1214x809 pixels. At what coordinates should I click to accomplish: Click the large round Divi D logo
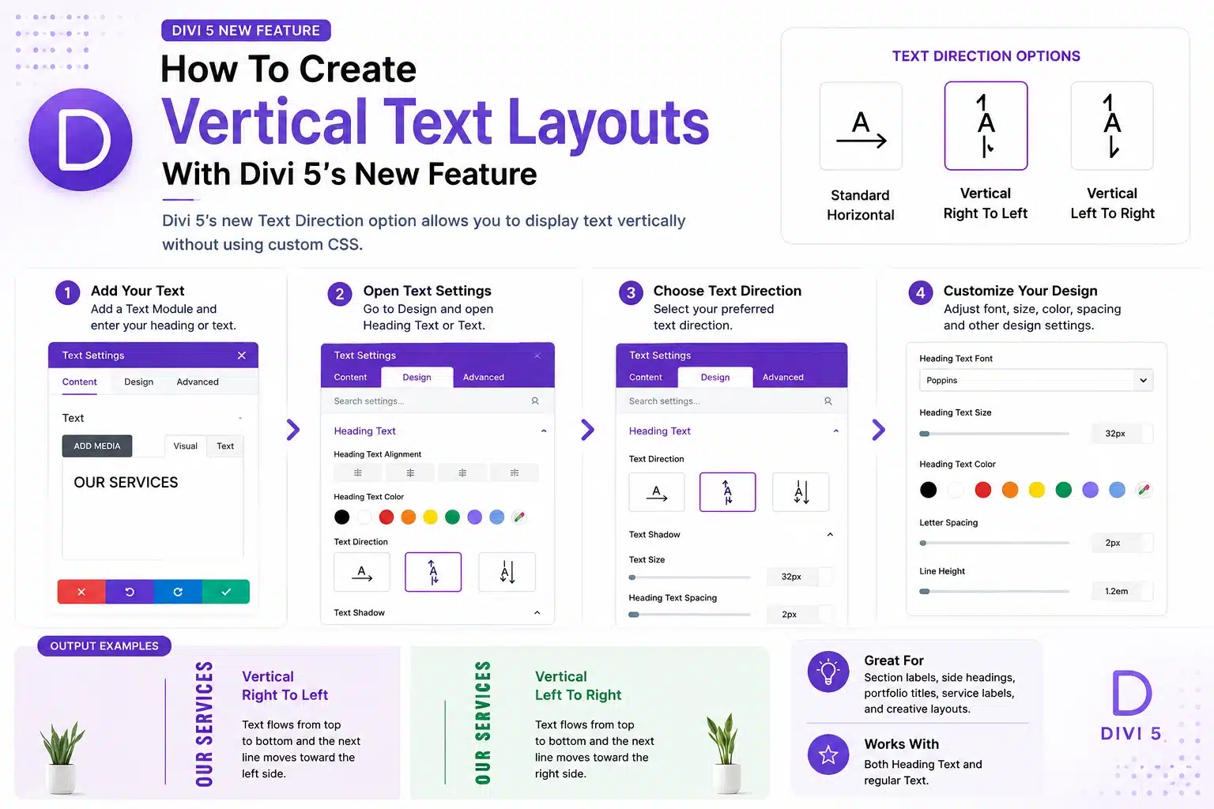[x=81, y=140]
